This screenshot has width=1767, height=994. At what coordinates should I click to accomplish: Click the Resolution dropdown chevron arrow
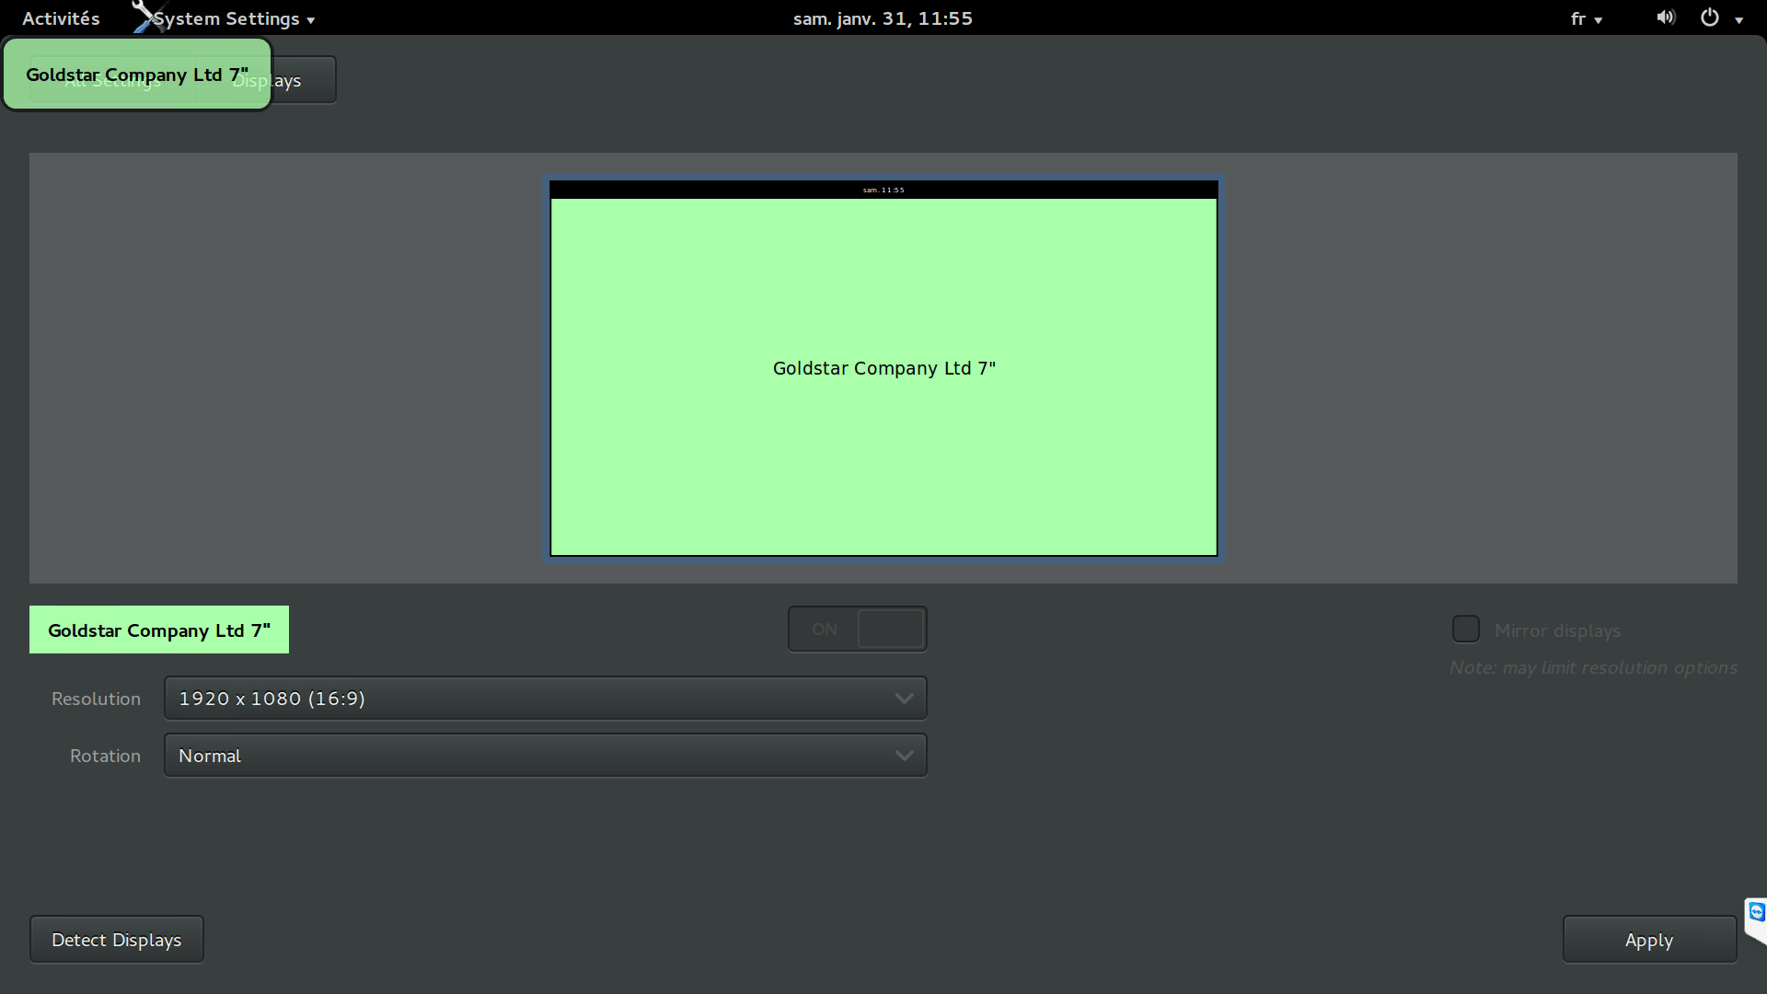tap(904, 699)
